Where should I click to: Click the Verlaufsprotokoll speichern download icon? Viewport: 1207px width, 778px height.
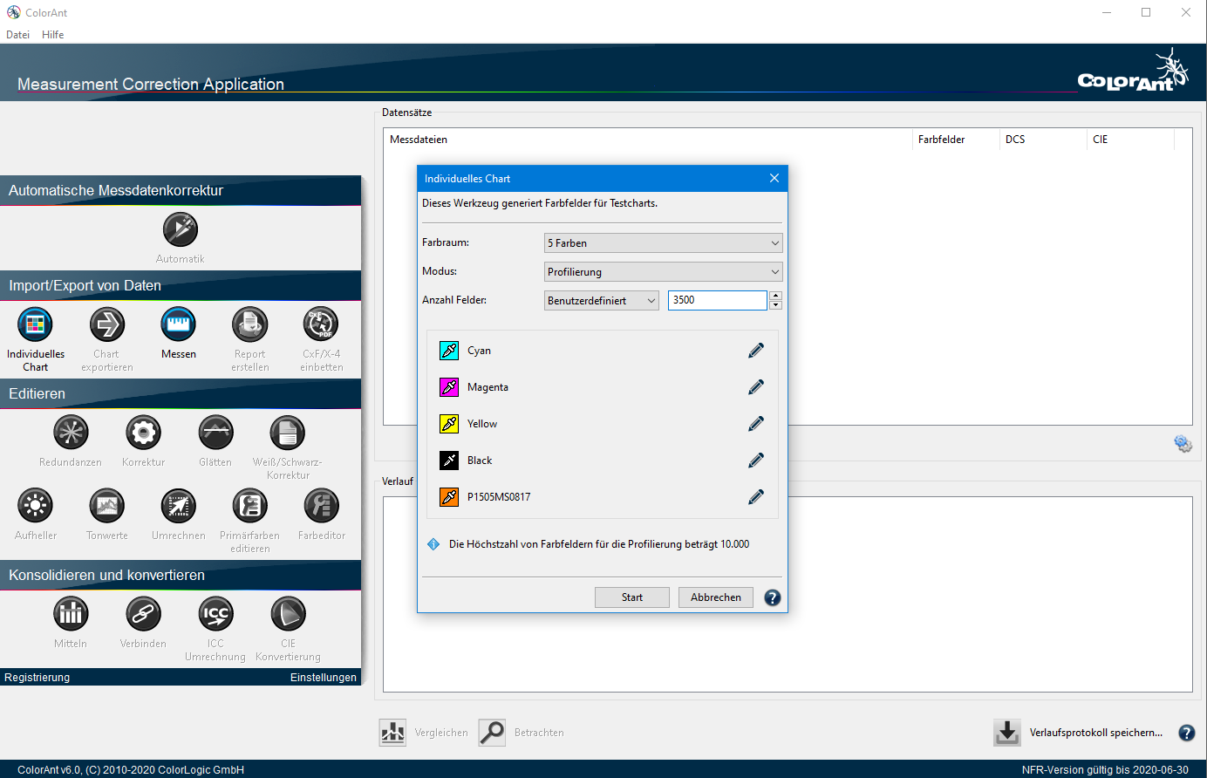tap(1007, 733)
